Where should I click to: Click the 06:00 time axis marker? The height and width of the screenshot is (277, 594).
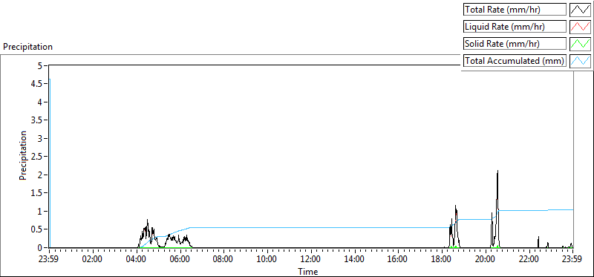tap(180, 260)
